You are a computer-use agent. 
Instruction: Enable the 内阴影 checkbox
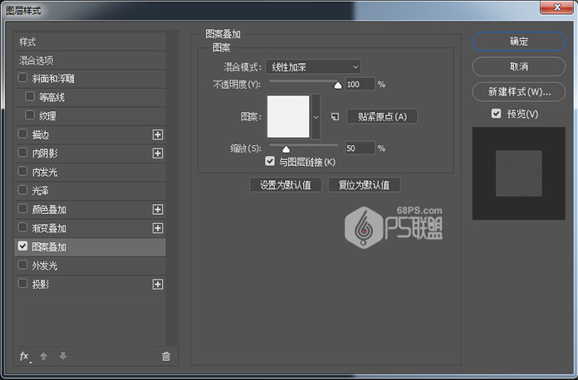click(22, 152)
